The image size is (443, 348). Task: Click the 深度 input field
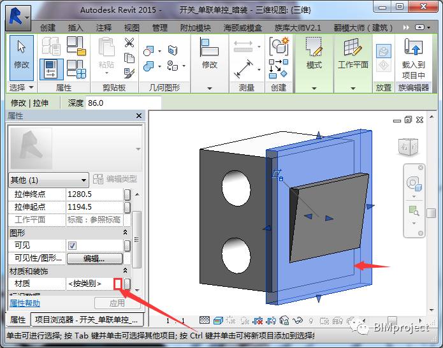click(123, 103)
